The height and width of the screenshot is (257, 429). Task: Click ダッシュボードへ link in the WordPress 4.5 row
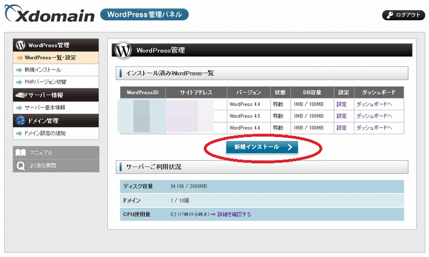point(374,116)
